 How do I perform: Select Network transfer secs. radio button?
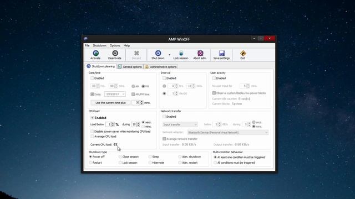coord(254,122)
